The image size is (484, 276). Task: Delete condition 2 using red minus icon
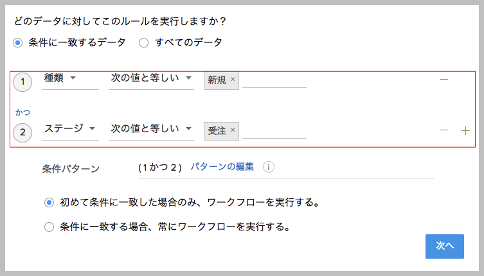(x=444, y=130)
